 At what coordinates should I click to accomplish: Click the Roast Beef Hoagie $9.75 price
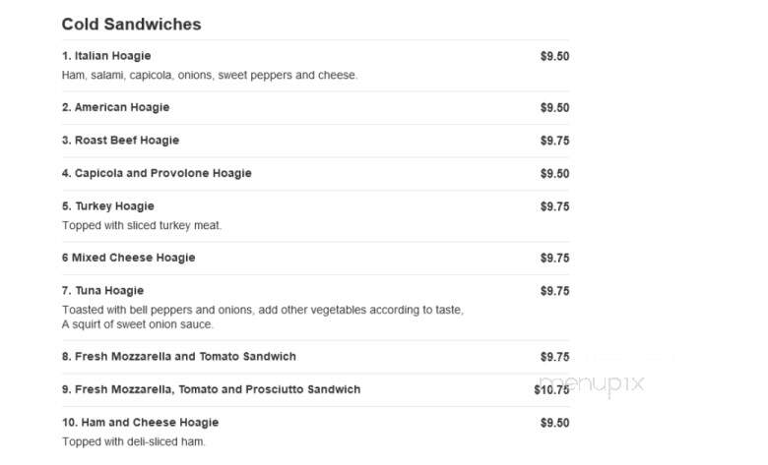click(554, 141)
